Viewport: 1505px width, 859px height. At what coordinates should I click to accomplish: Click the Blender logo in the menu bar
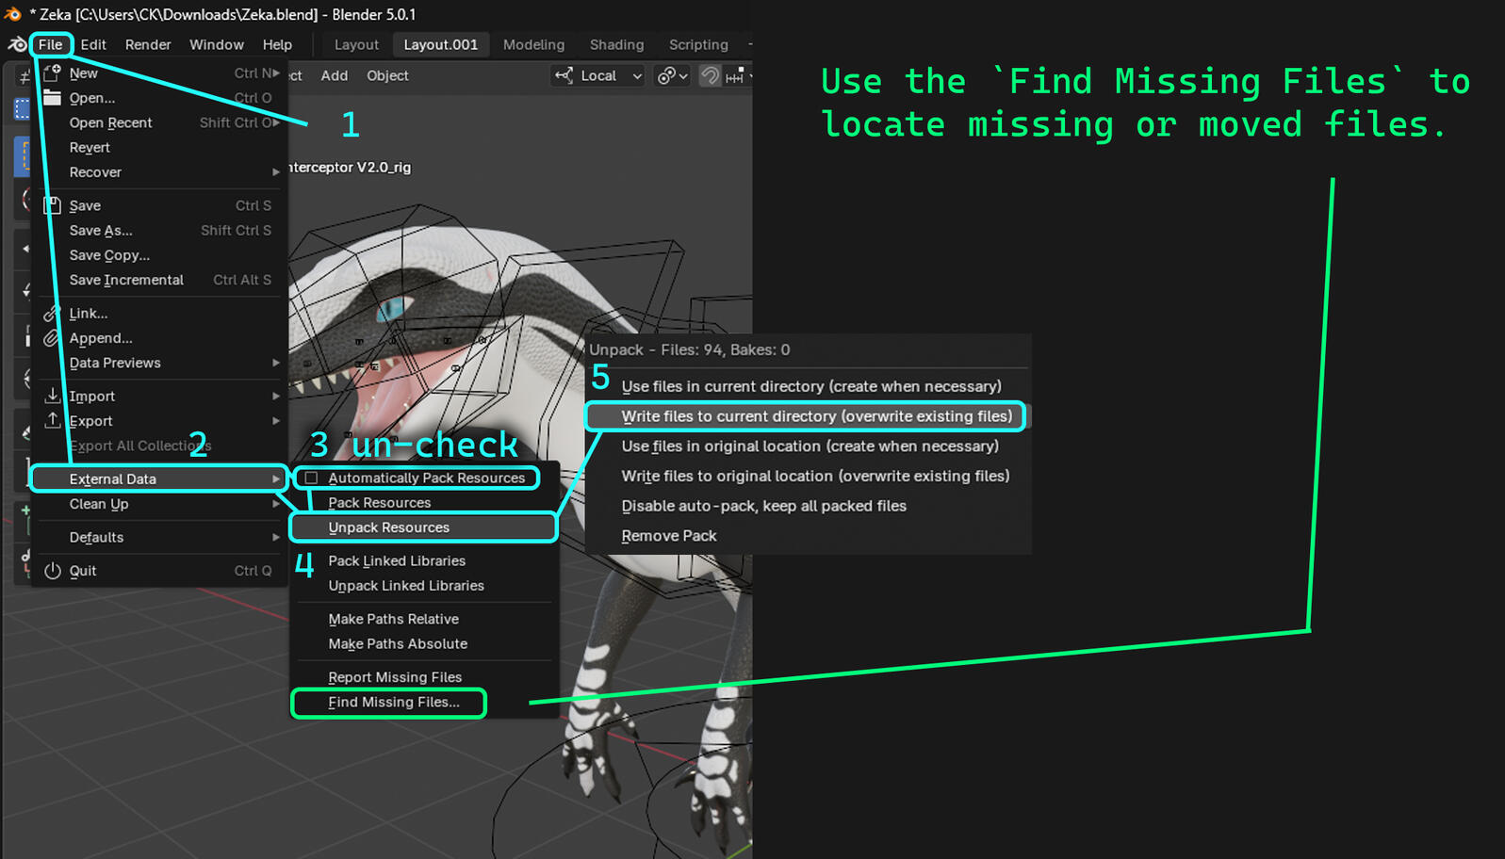[x=17, y=44]
